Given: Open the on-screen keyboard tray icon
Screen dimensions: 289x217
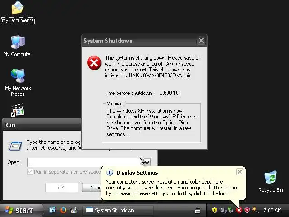Looking at the screenshot, I should coord(198,211).
